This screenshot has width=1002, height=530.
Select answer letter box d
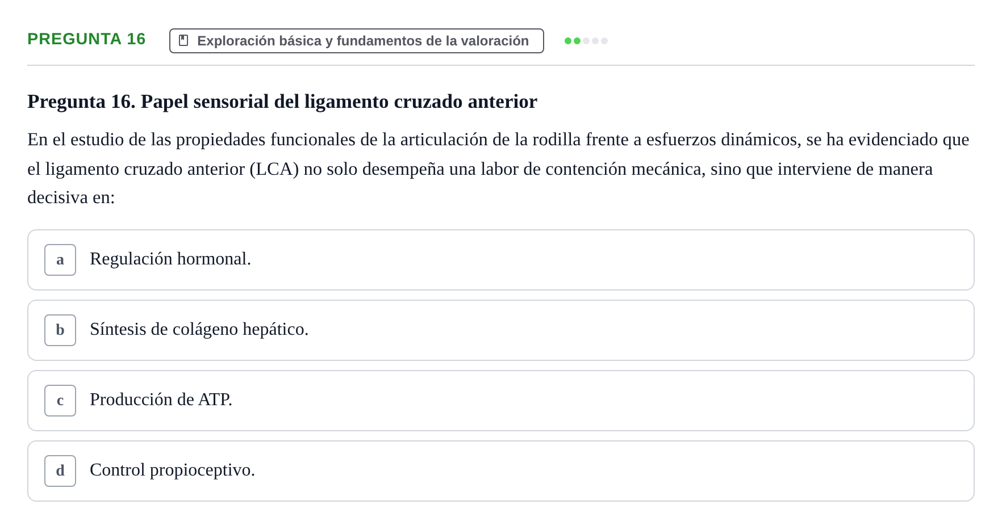pyautogui.click(x=60, y=471)
